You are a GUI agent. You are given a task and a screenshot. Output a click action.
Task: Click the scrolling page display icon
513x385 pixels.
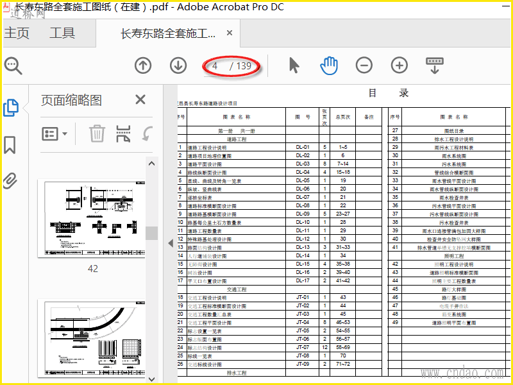point(435,65)
